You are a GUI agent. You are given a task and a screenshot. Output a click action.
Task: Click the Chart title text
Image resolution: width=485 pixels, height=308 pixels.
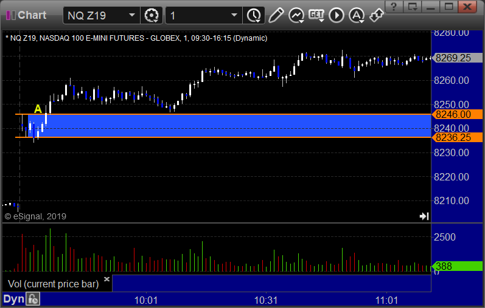[x=32, y=15]
